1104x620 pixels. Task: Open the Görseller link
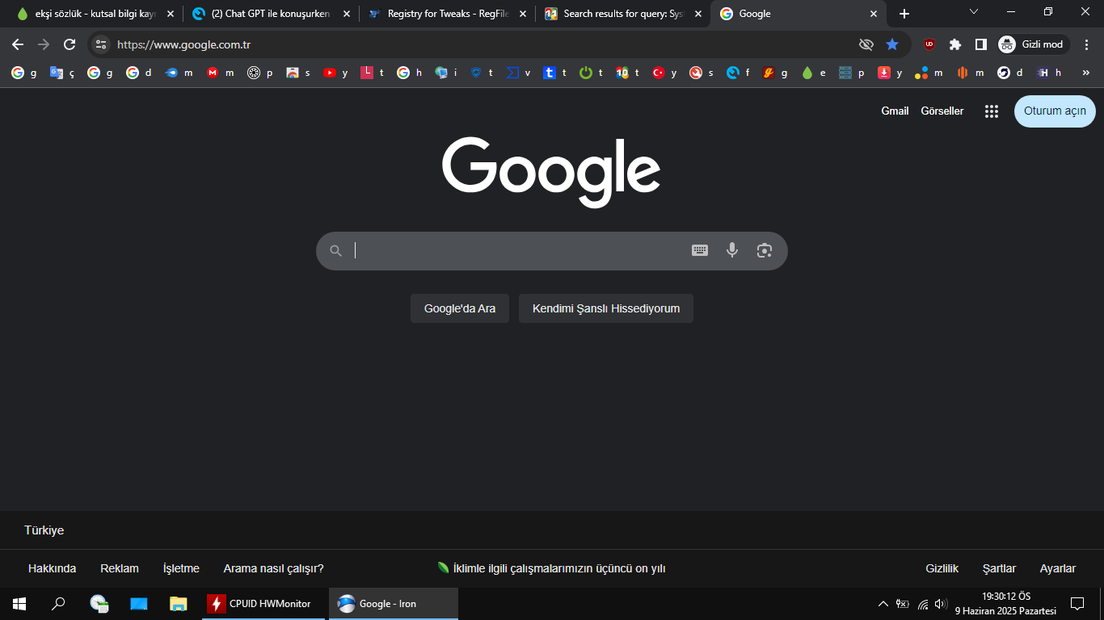pos(942,111)
